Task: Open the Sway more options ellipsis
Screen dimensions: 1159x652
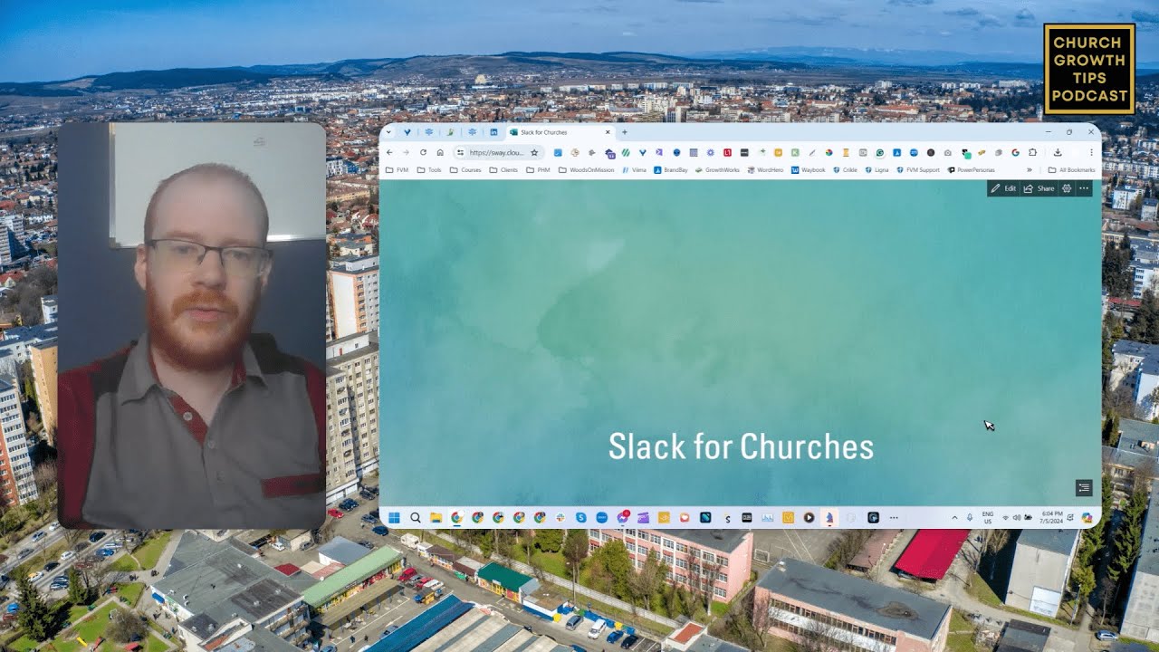Action: click(1084, 188)
